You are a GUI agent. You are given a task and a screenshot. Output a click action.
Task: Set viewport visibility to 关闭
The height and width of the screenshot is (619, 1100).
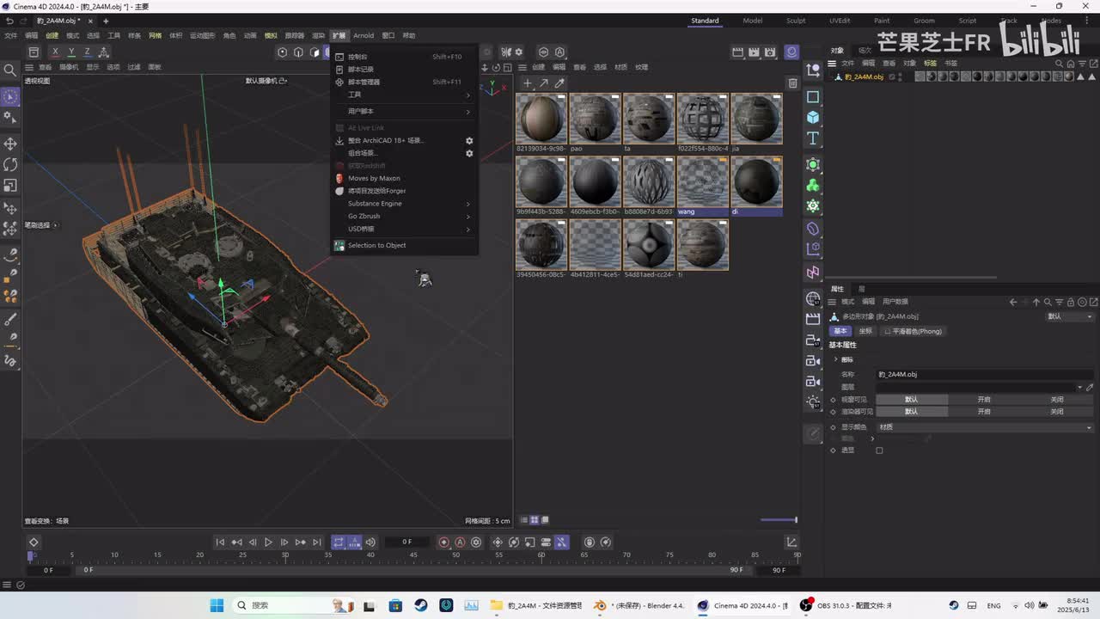[1056, 400]
